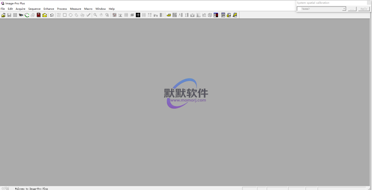This screenshot has height=190, width=372.
Task: Click the ellipsis button beside calibration dropdown
Action: pos(352,9)
